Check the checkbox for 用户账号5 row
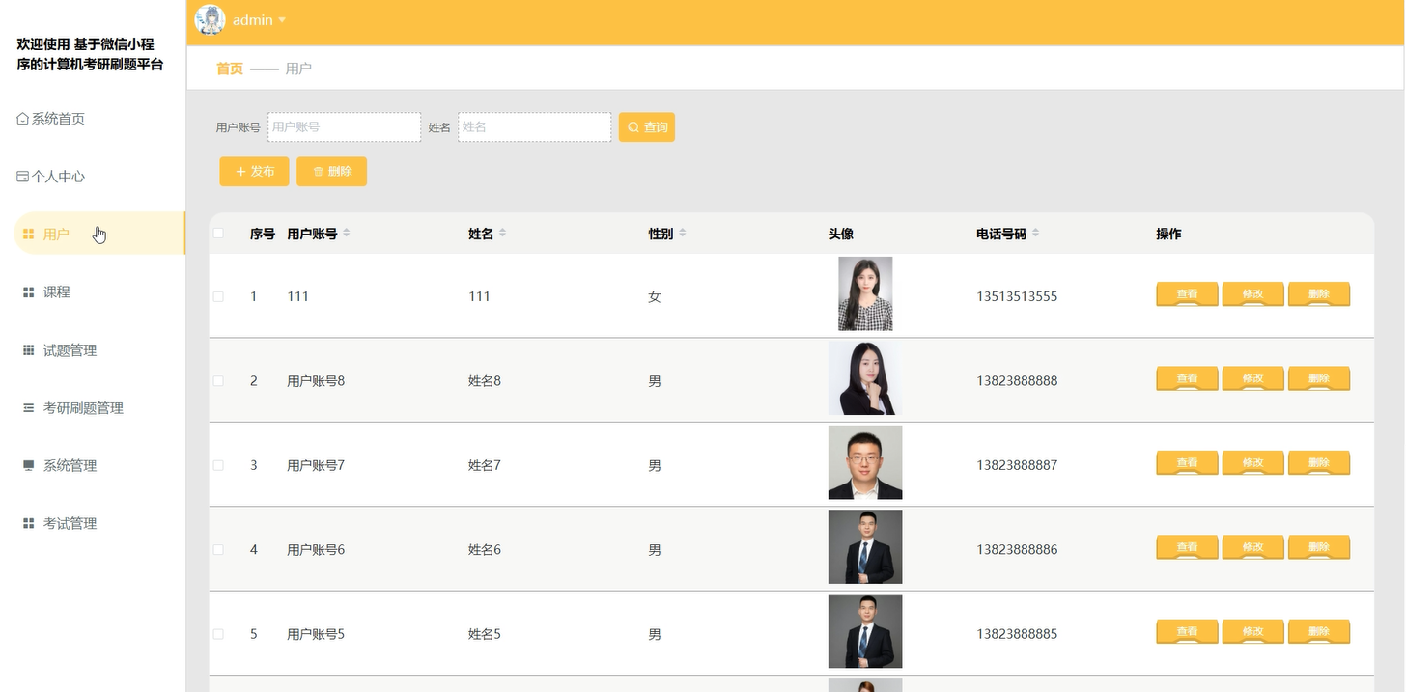Viewport: 1406px width, 692px height. (x=218, y=634)
